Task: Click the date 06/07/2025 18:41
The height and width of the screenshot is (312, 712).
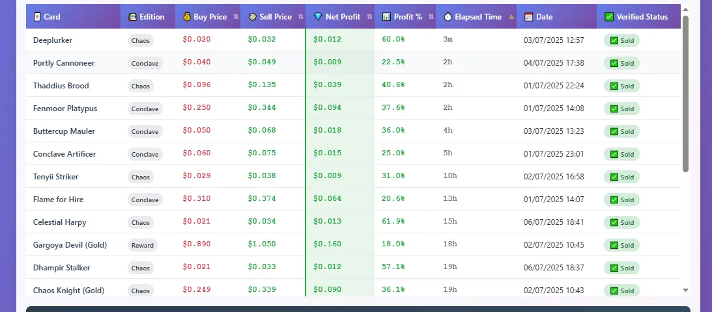Action: coord(554,222)
